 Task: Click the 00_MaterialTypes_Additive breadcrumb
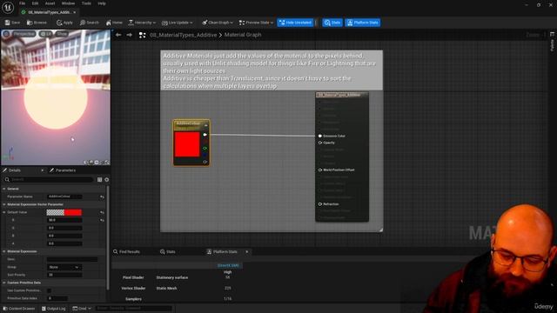[183, 35]
